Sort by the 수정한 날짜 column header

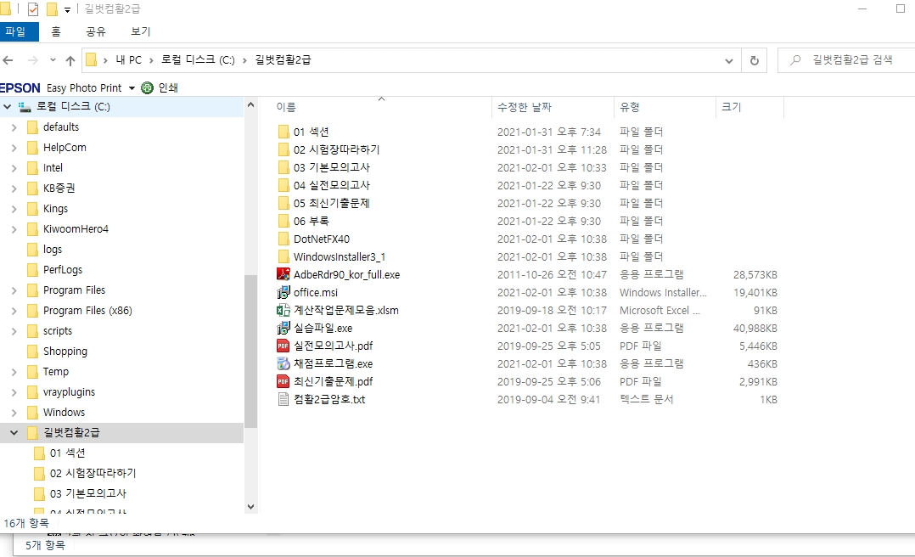tap(525, 107)
